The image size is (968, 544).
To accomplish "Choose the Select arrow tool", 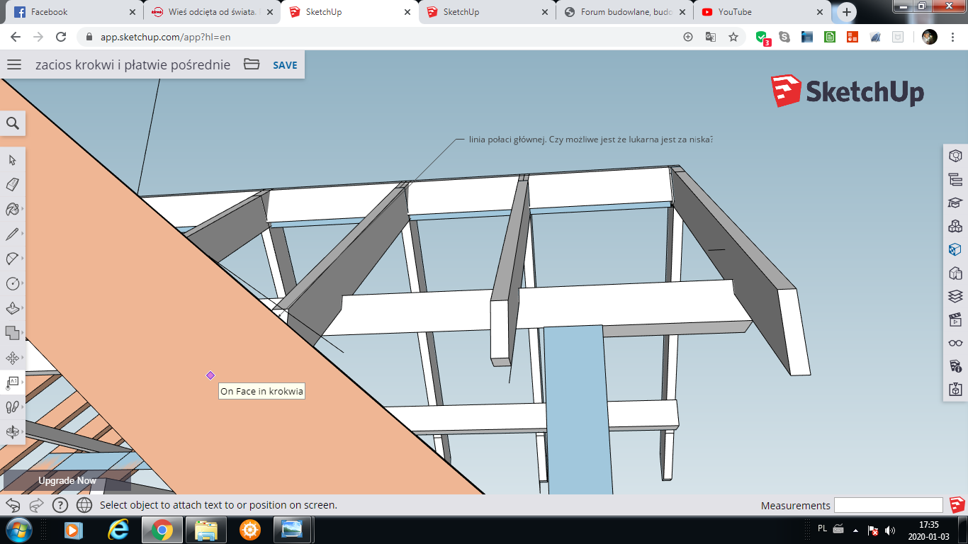I will (12, 160).
